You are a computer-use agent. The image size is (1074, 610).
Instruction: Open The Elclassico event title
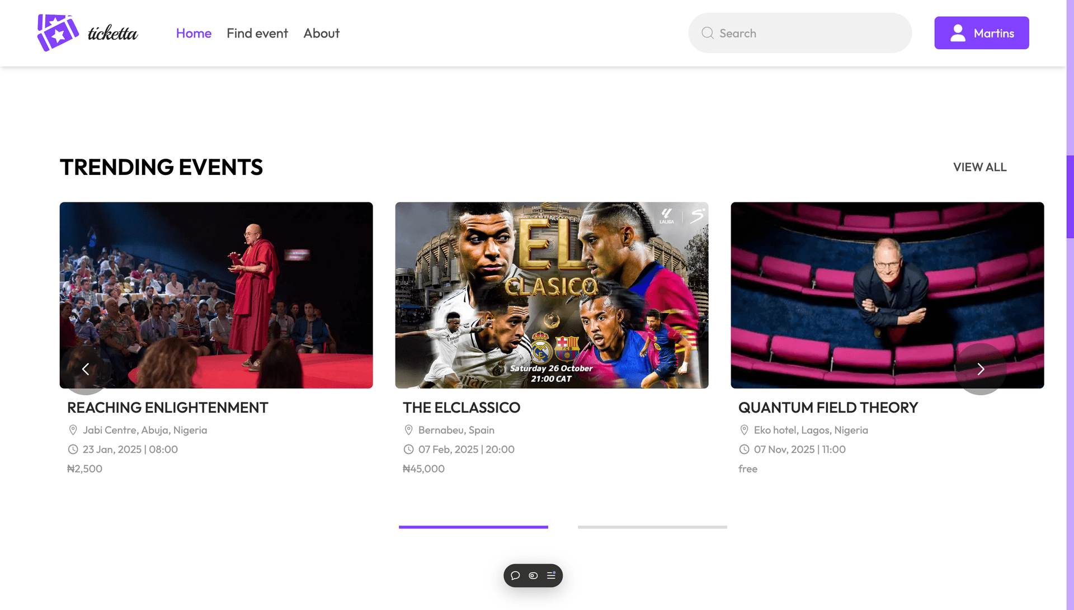[x=461, y=408]
